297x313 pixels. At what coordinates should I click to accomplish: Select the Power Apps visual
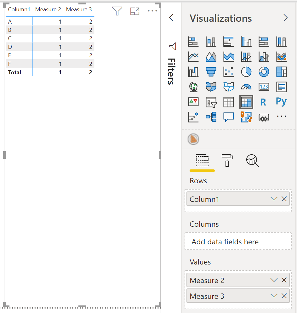264,117
